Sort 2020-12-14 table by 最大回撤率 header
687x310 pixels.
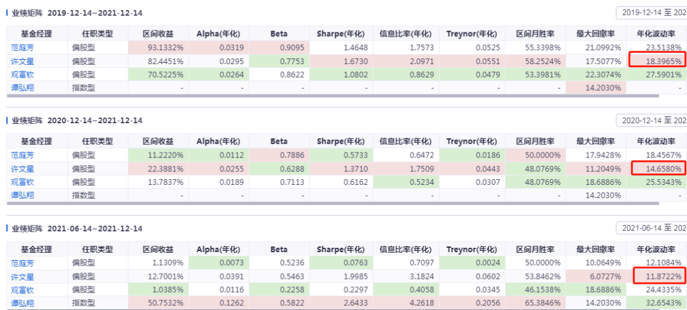pos(596,141)
